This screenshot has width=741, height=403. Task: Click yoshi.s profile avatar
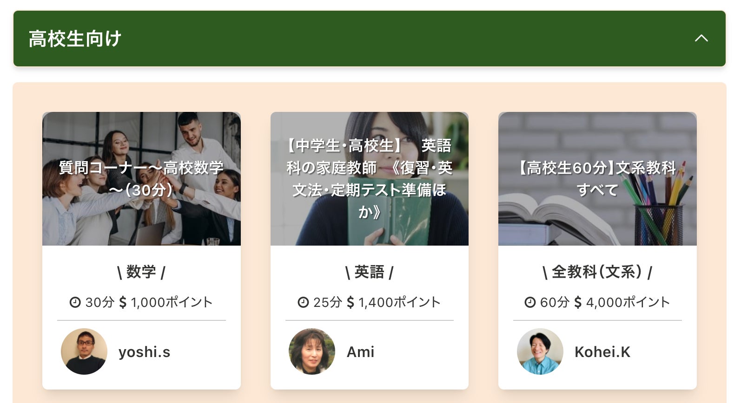[84, 351]
